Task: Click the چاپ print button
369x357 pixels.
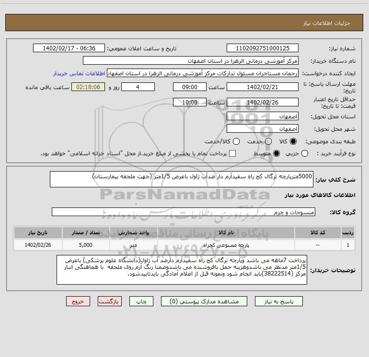Action: click(x=141, y=301)
